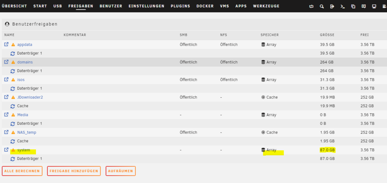Click the warning triangle beside isos
Viewport: 387px width, 183px height.
pyautogui.click(x=13, y=80)
